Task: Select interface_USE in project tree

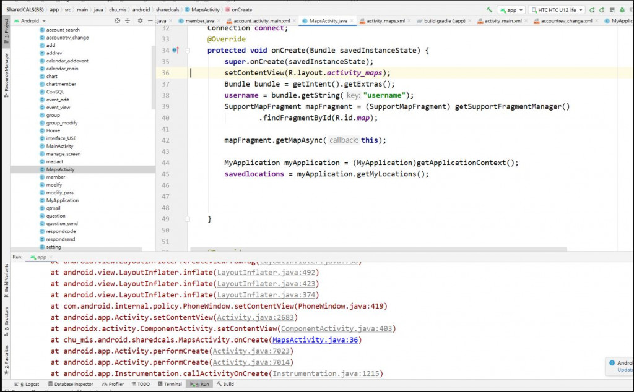Action: click(x=61, y=138)
